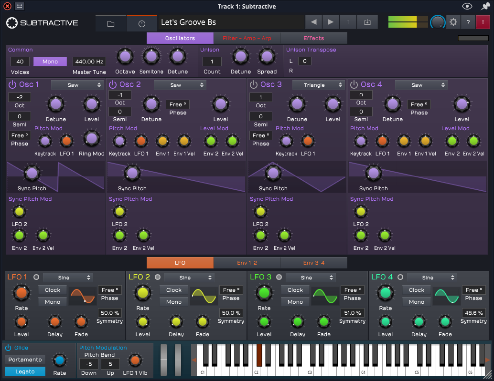Viewport: 494px width, 381px height.
Task: Click the Common Semitone knob
Action: [x=151, y=57]
